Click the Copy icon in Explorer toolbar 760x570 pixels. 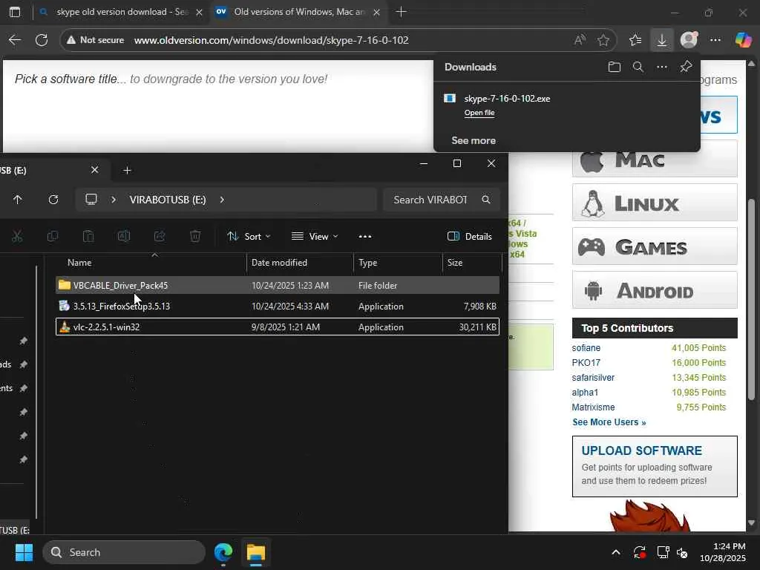click(x=53, y=237)
